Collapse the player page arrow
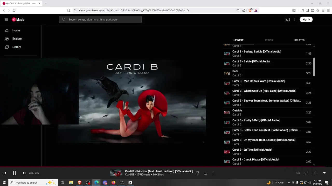This screenshot has width=332, height=186. [x=324, y=173]
